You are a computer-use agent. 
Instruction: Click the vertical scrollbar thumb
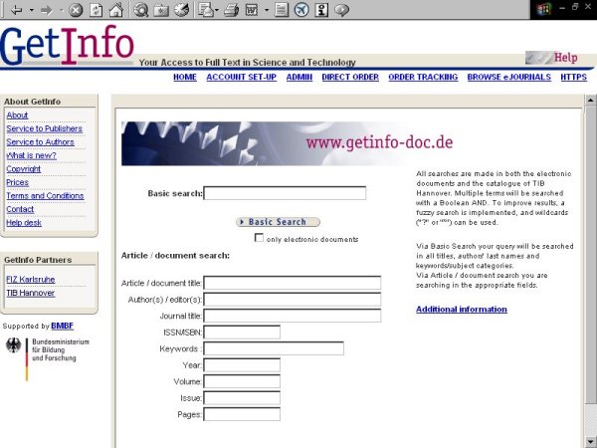590,254
